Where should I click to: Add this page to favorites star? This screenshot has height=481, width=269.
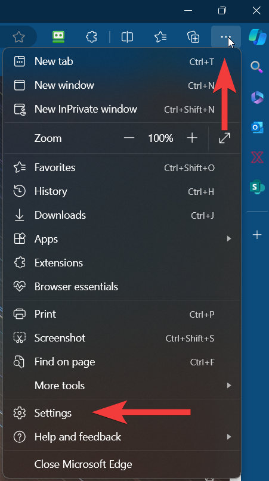[18, 37]
